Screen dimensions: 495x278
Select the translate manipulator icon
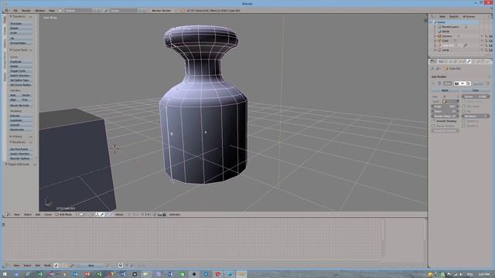[x=102, y=215]
